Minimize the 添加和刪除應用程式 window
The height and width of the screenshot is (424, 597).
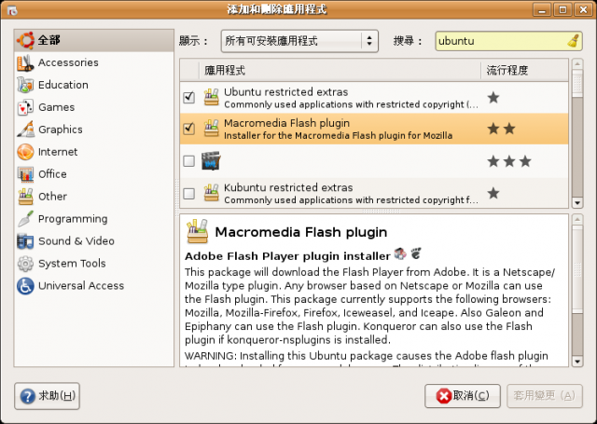pos(542,9)
